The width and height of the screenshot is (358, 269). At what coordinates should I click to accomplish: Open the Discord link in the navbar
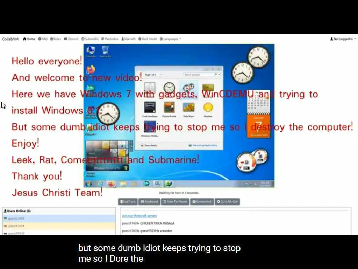(x=71, y=39)
